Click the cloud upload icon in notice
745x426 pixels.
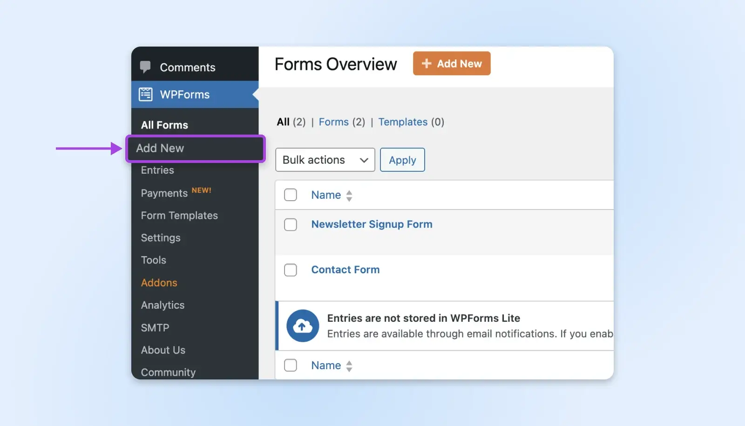[x=303, y=326]
